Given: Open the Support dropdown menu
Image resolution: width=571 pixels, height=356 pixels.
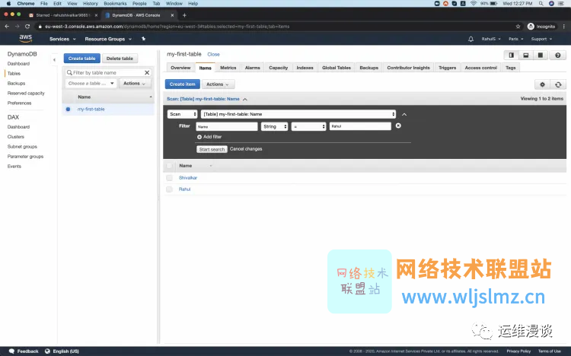Looking at the screenshot, I should [541, 39].
